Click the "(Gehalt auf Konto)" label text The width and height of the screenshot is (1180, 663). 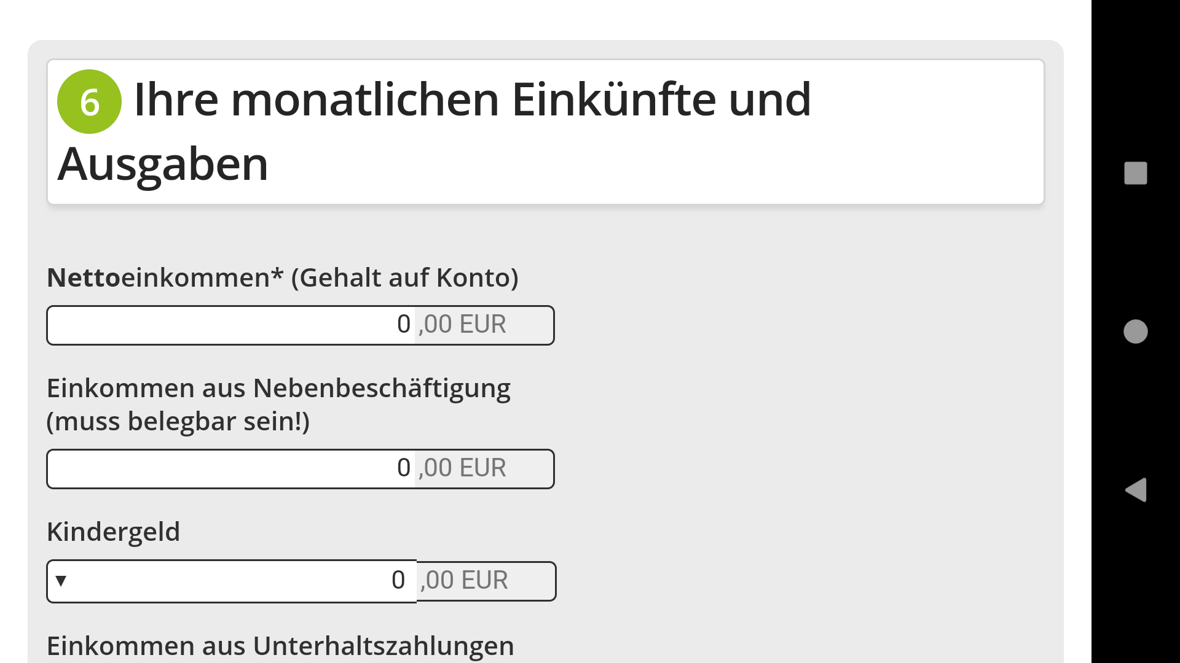click(x=404, y=278)
